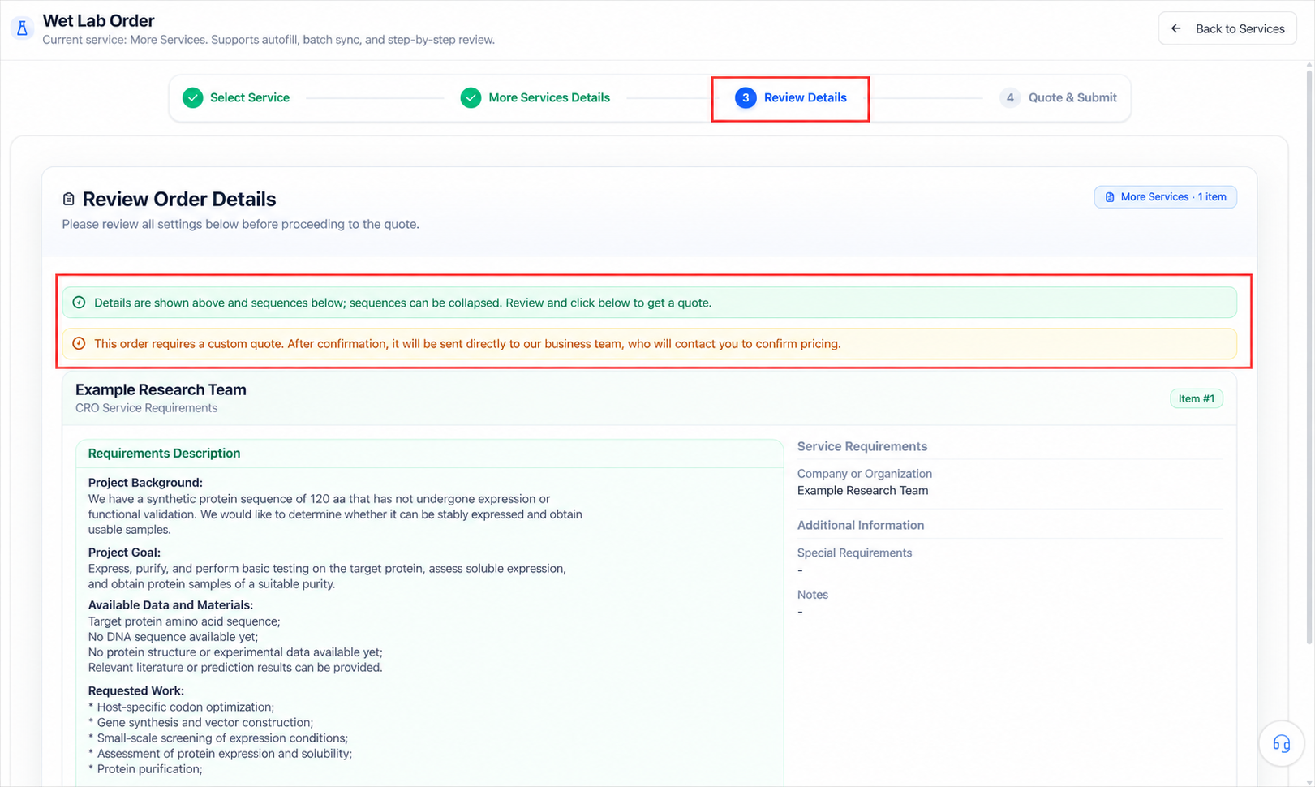This screenshot has height=787, width=1315.
Task: Click the 'Host-specific codon optimization;' line
Action: pos(181,707)
